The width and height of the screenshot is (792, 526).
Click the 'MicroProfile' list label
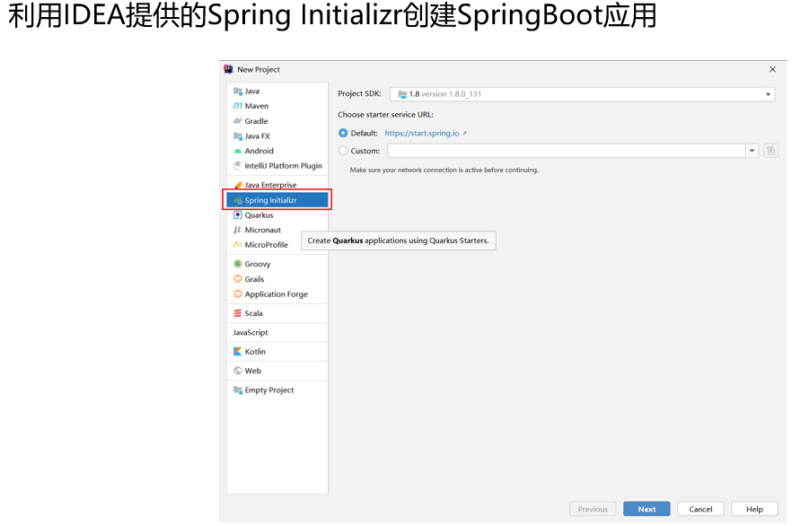pyautogui.click(x=266, y=244)
